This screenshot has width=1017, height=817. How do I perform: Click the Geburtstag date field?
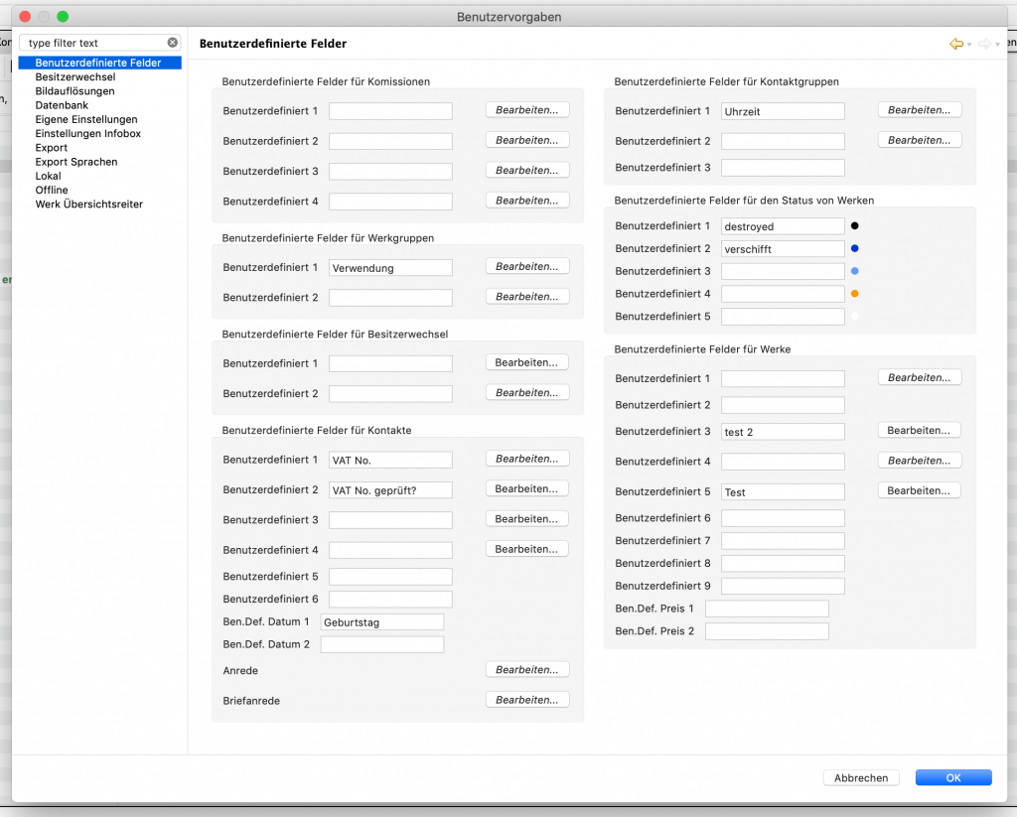pos(382,622)
